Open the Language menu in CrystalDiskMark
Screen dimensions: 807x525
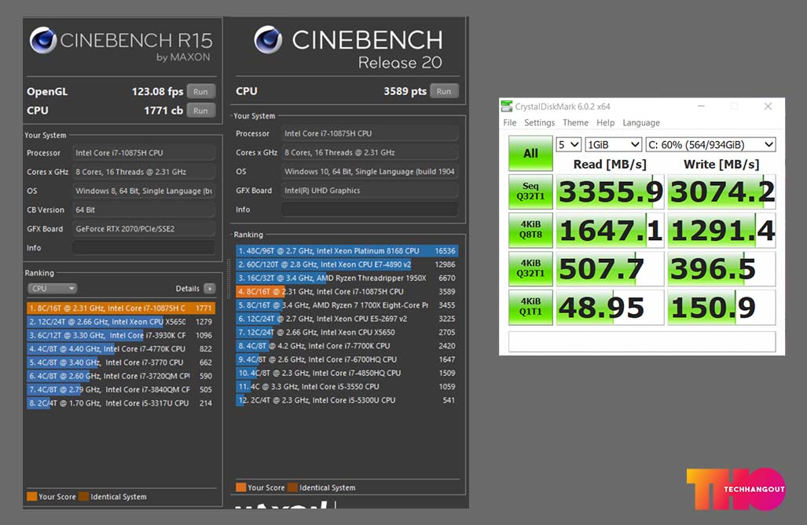641,123
